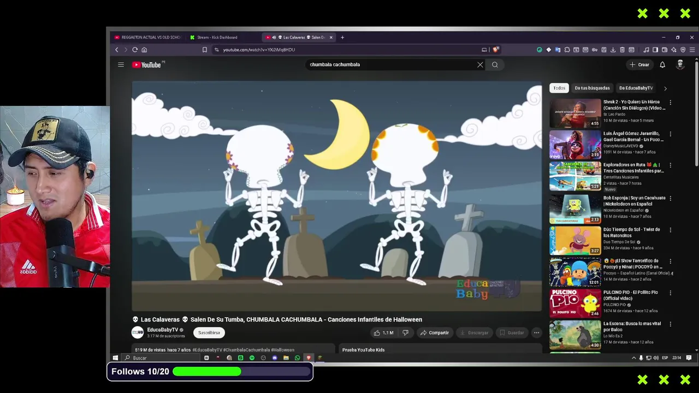Open PULCINO PIO El Pollito Pio thumbnail
699x393 pixels.
[x=575, y=303]
